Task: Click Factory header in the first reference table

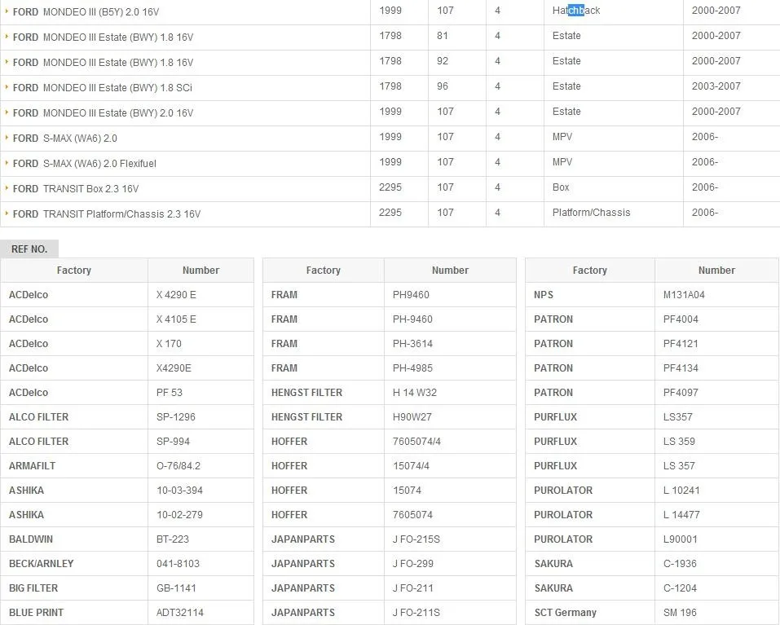Action: click(x=73, y=270)
